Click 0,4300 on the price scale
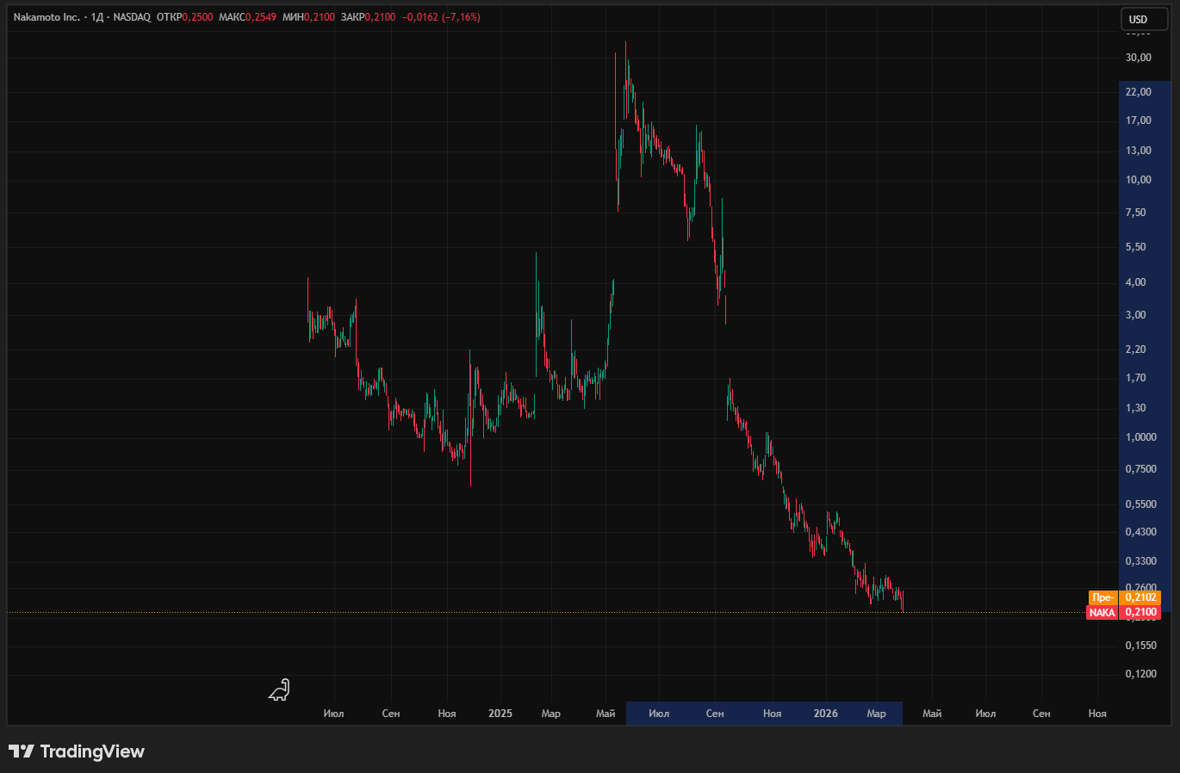Image resolution: width=1180 pixels, height=773 pixels. pos(1140,532)
